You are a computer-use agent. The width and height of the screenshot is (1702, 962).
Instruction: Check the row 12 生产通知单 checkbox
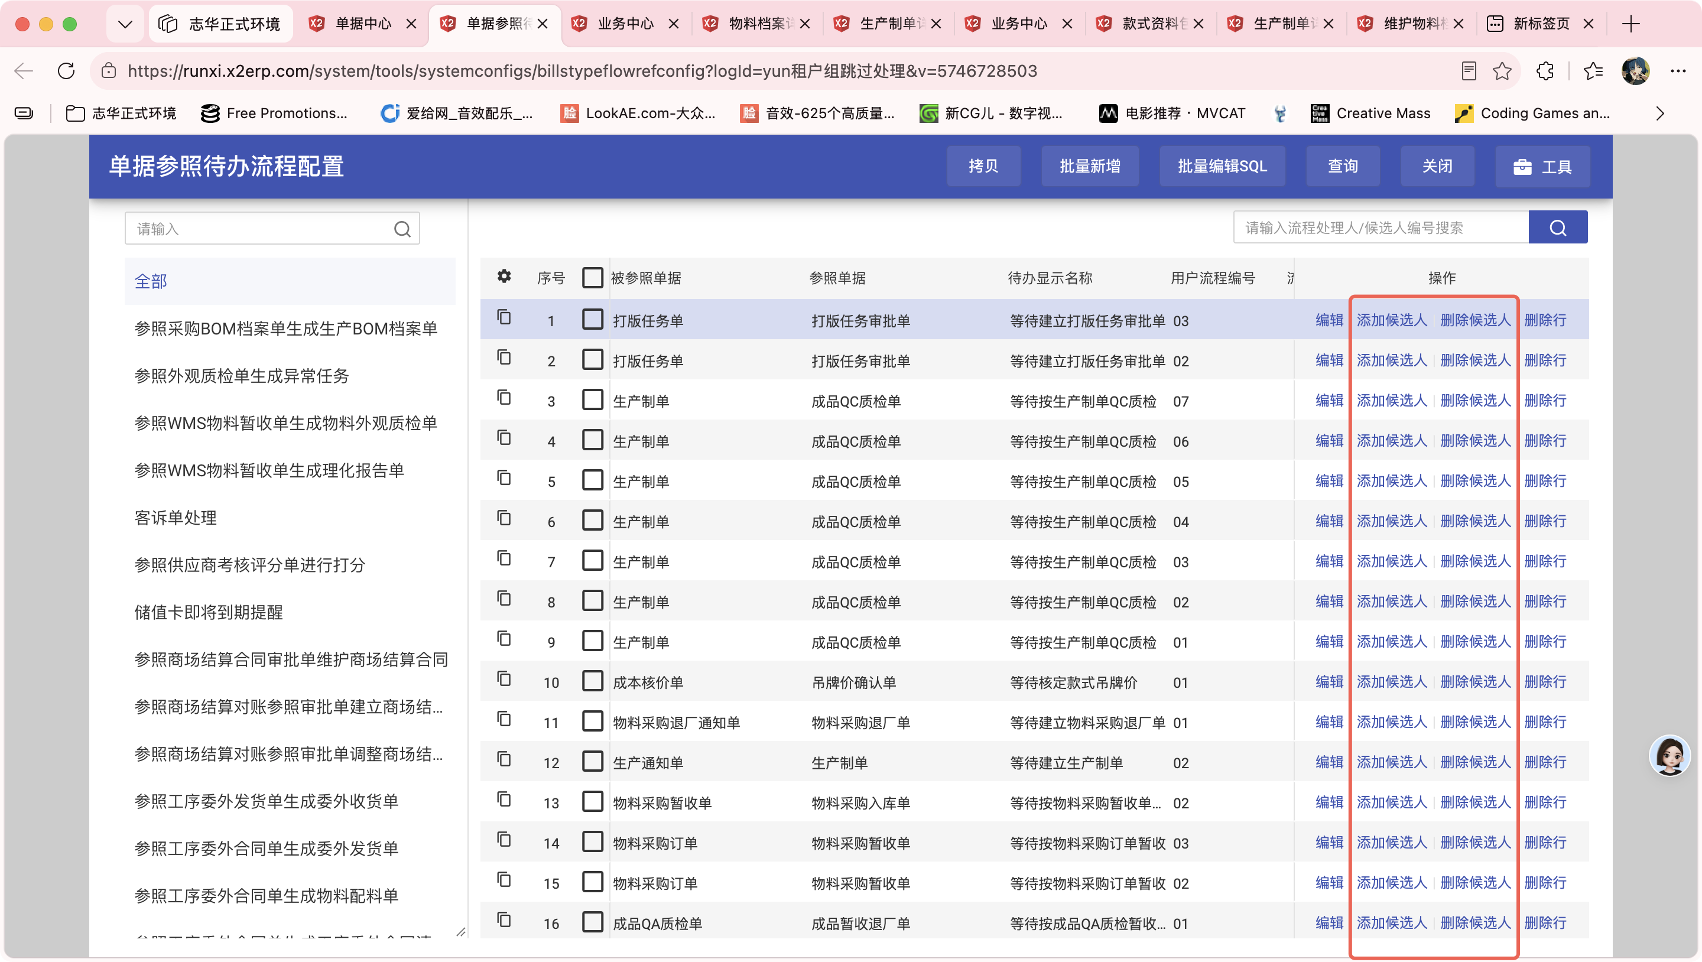pos(592,761)
